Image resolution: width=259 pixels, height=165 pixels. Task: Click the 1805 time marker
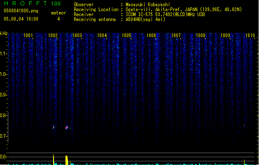coord(126,35)
